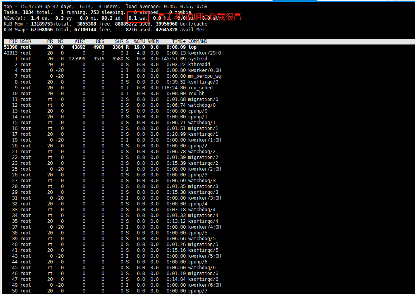Image resolution: width=415 pixels, height=294 pixels.
Task: Select the ksoftirqd/6 process command
Action: [x=203, y=280]
